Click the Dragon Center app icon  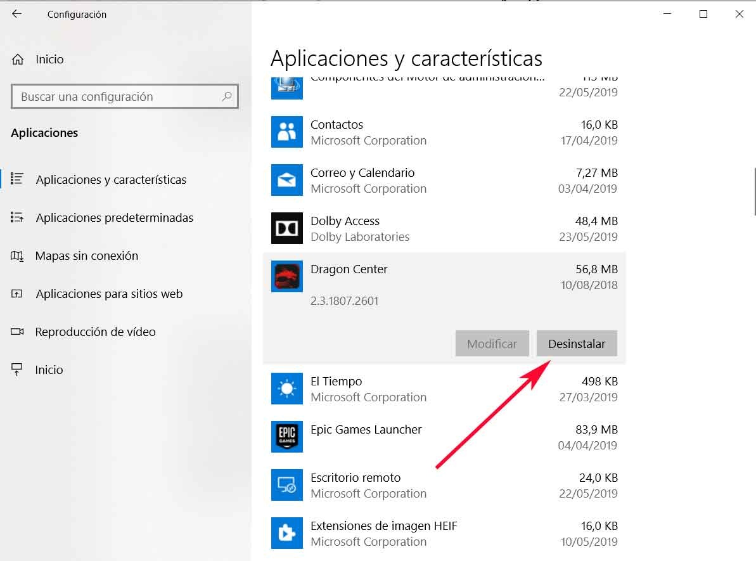[287, 276]
